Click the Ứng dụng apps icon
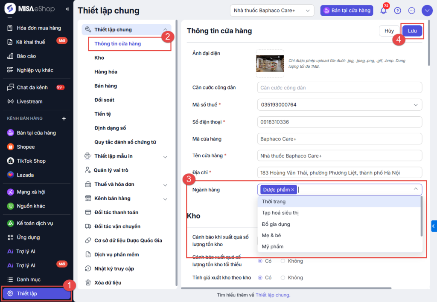The image size is (437, 302). pyautogui.click(x=10, y=237)
